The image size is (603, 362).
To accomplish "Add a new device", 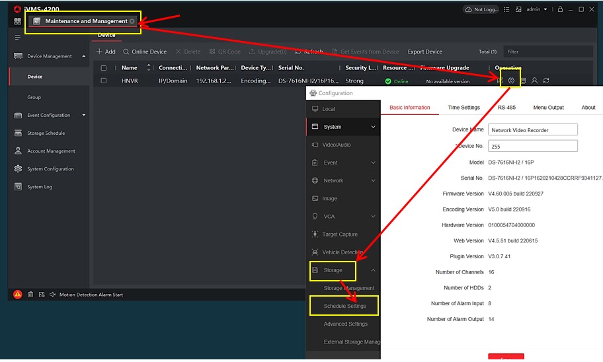I will [x=106, y=52].
